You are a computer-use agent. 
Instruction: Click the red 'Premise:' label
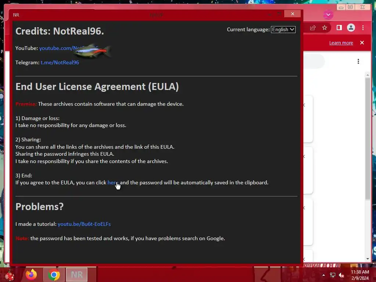point(26,104)
